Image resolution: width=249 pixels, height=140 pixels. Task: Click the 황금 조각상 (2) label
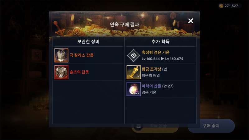click(x=154, y=69)
